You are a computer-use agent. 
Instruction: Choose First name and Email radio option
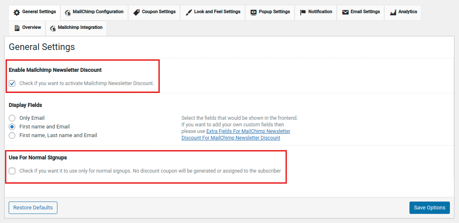tap(12, 127)
